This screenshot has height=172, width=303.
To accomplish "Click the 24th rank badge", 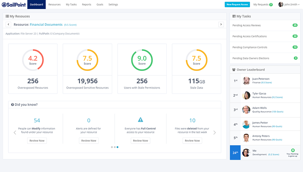I will pyautogui.click(x=235, y=152).
